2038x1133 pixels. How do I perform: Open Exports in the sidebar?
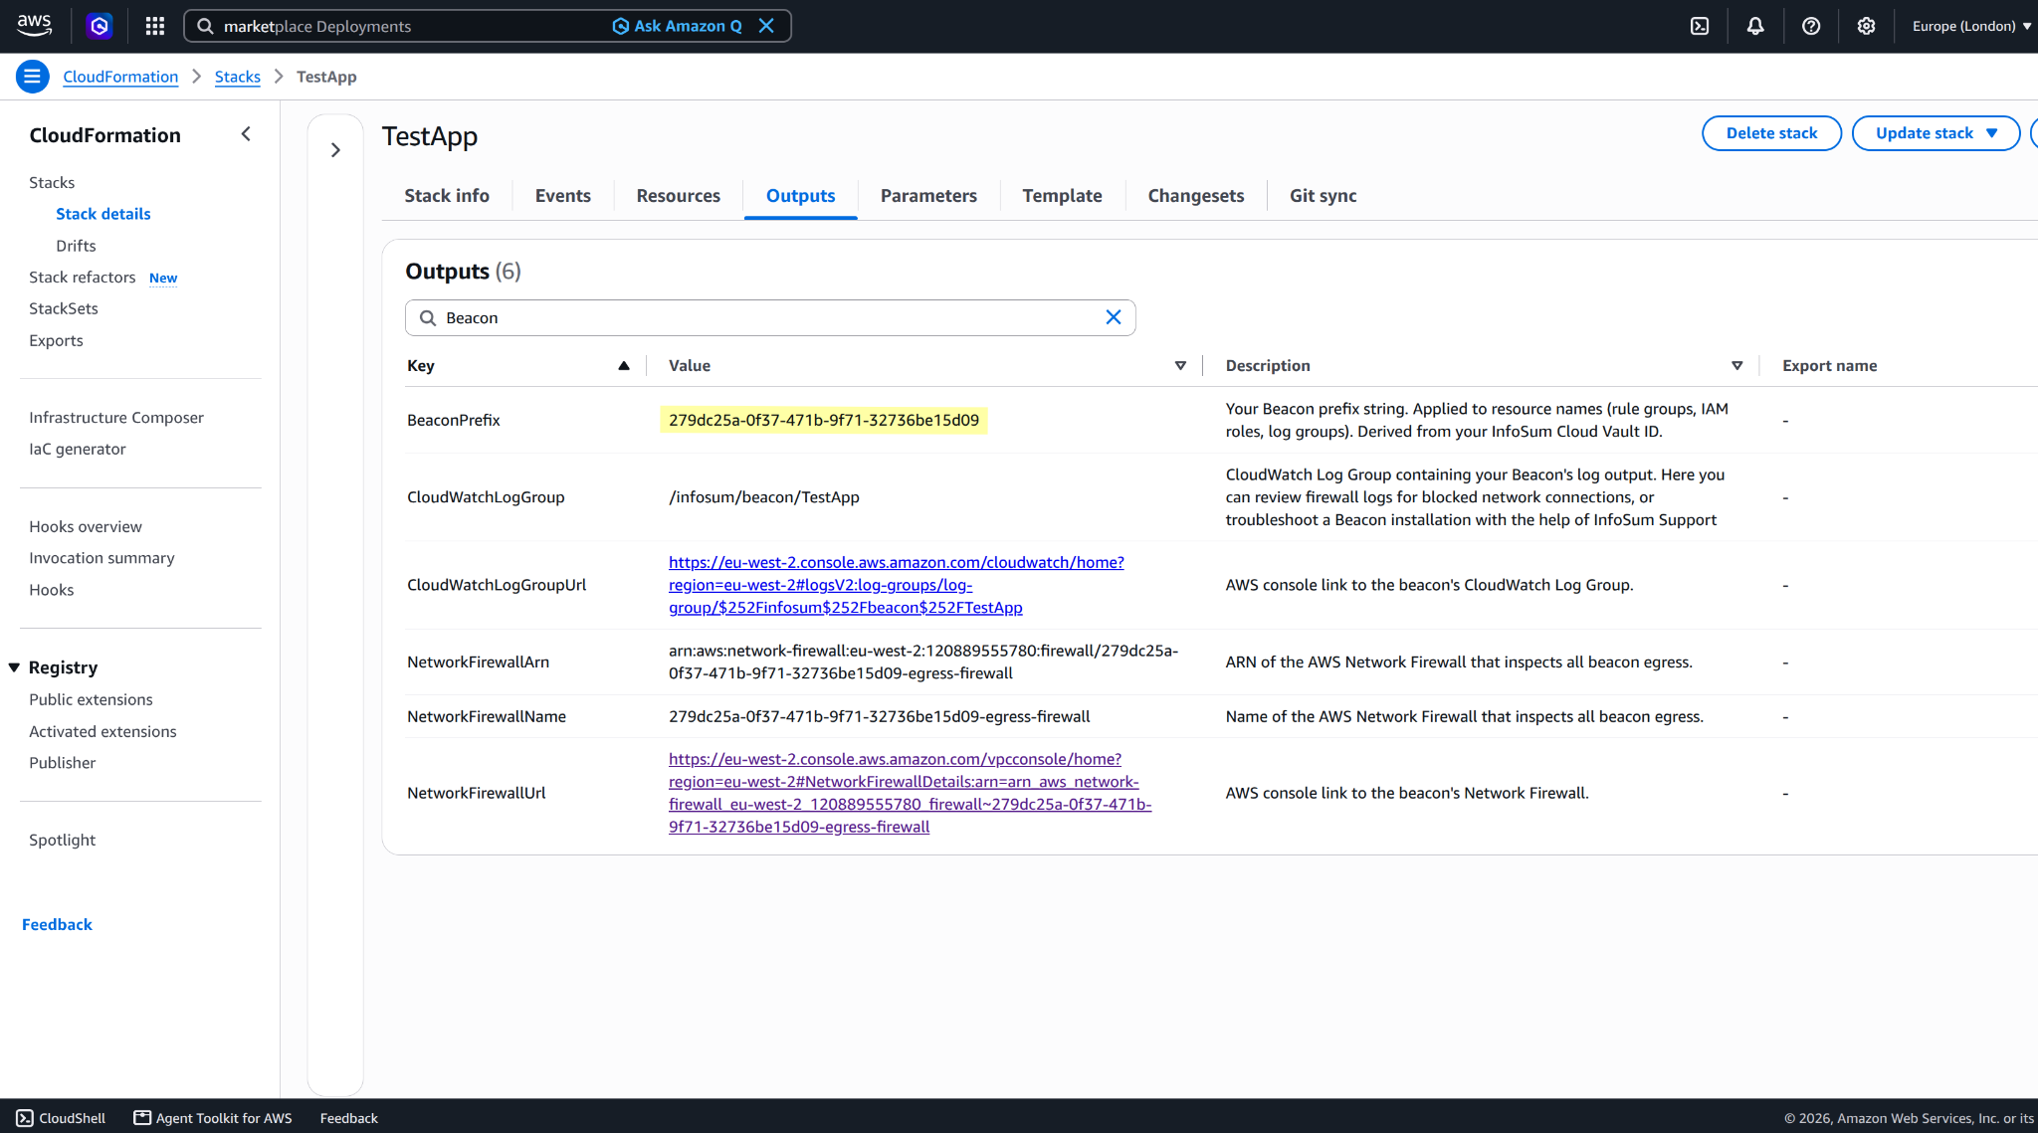click(56, 340)
